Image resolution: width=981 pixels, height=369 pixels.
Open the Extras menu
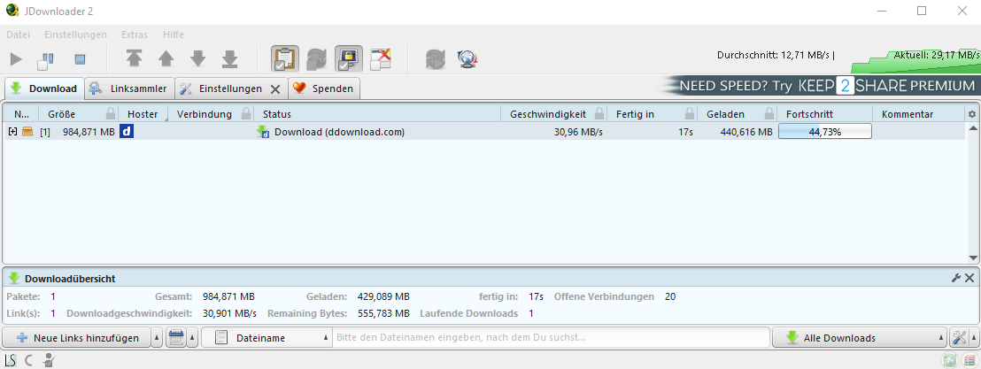pyautogui.click(x=135, y=35)
